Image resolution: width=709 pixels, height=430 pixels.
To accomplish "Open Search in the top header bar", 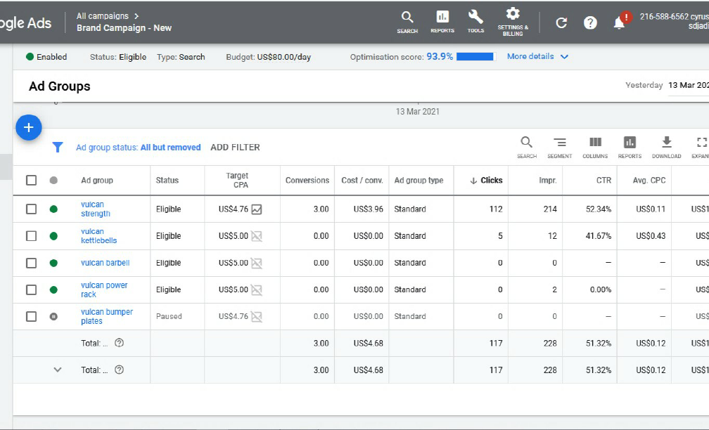I will tap(407, 22).
